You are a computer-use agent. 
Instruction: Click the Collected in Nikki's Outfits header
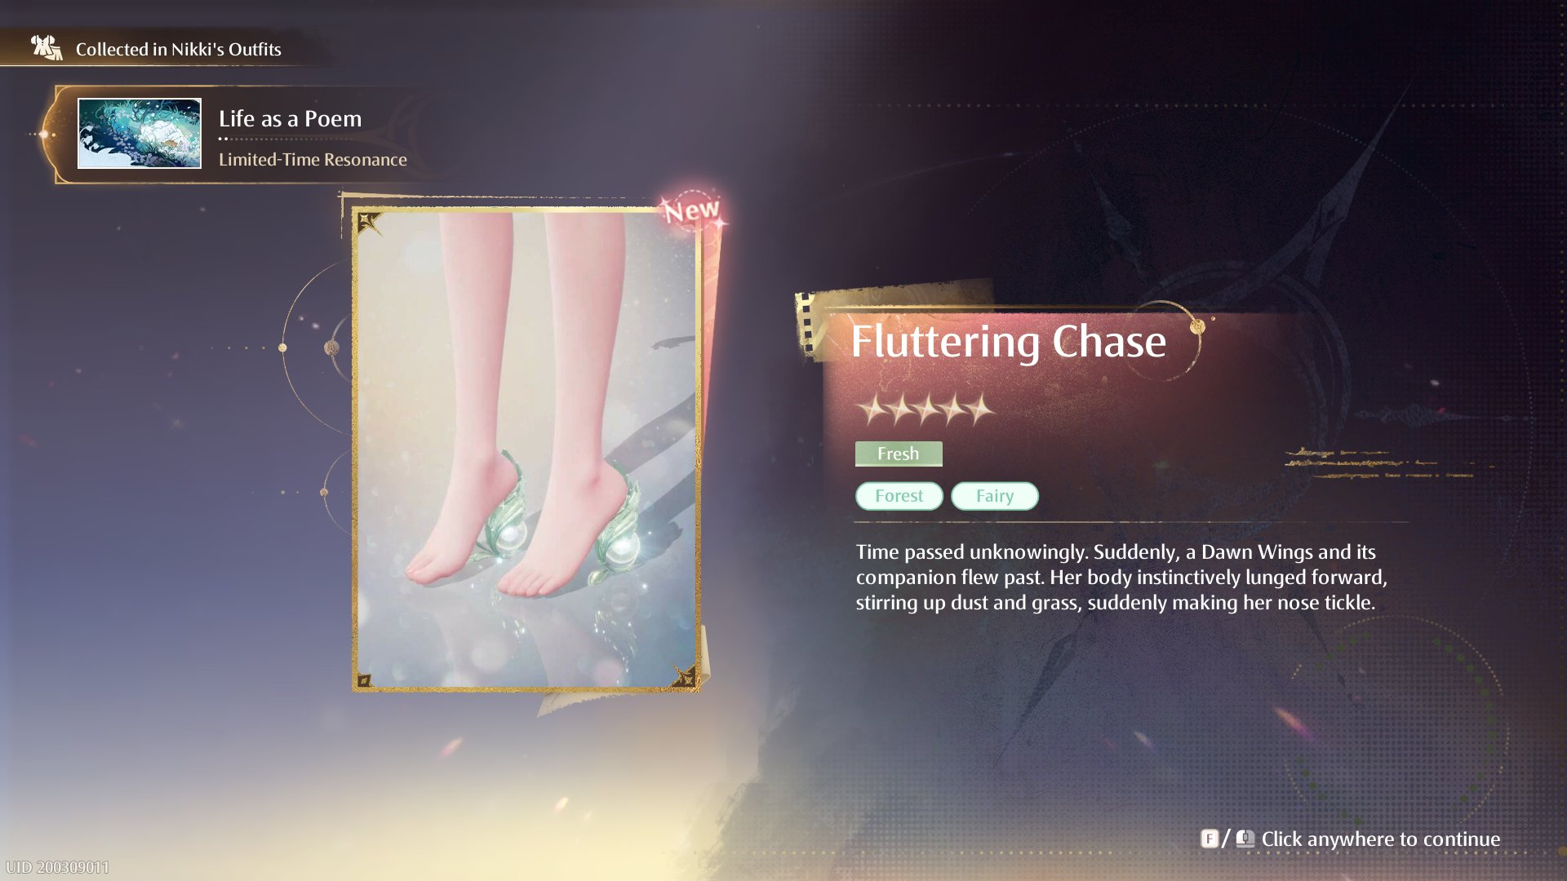(179, 49)
